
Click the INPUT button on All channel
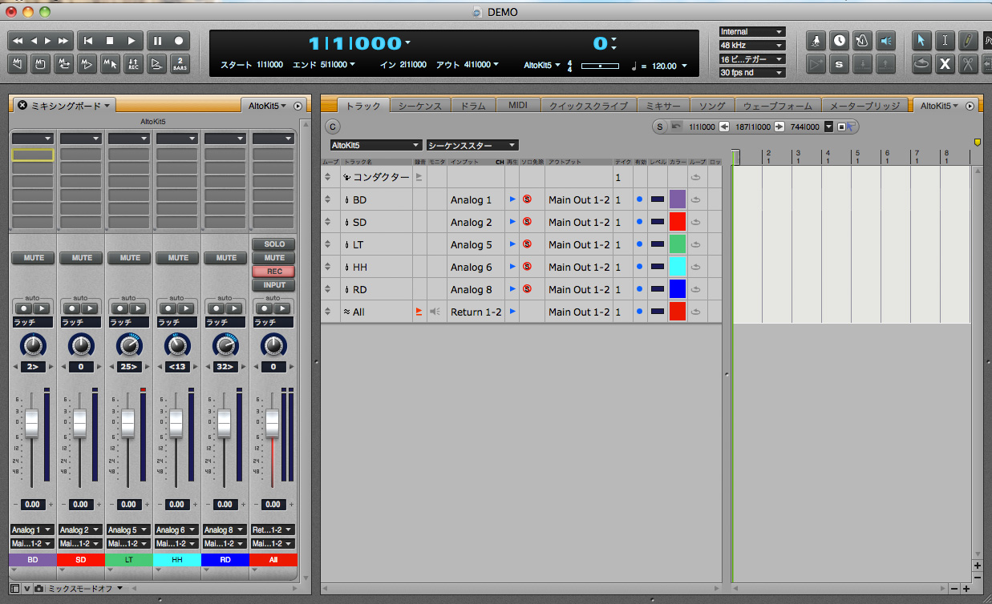[273, 285]
